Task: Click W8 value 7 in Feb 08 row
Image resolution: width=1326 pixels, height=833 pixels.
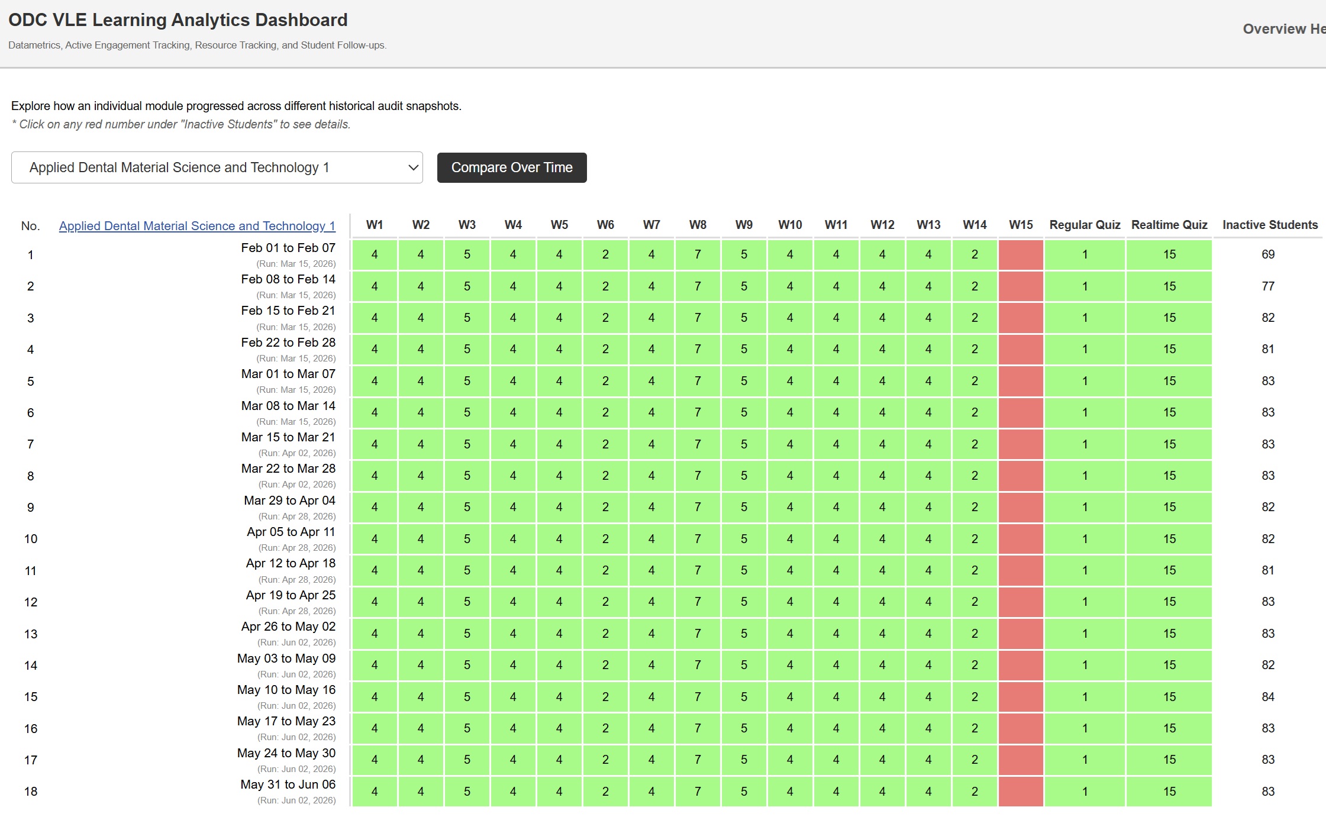Action: pos(698,286)
